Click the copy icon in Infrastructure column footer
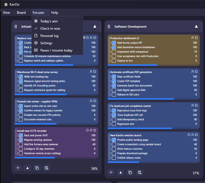Viewport: 205px width, 183px height. (37, 168)
